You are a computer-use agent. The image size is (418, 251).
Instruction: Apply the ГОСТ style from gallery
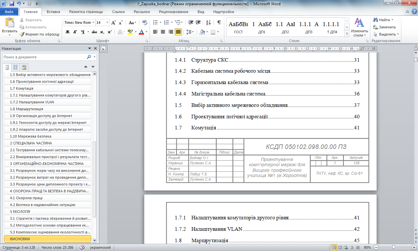[238, 27]
